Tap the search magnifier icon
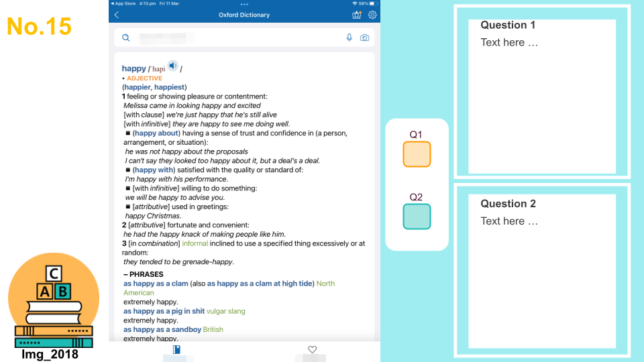 click(x=126, y=38)
